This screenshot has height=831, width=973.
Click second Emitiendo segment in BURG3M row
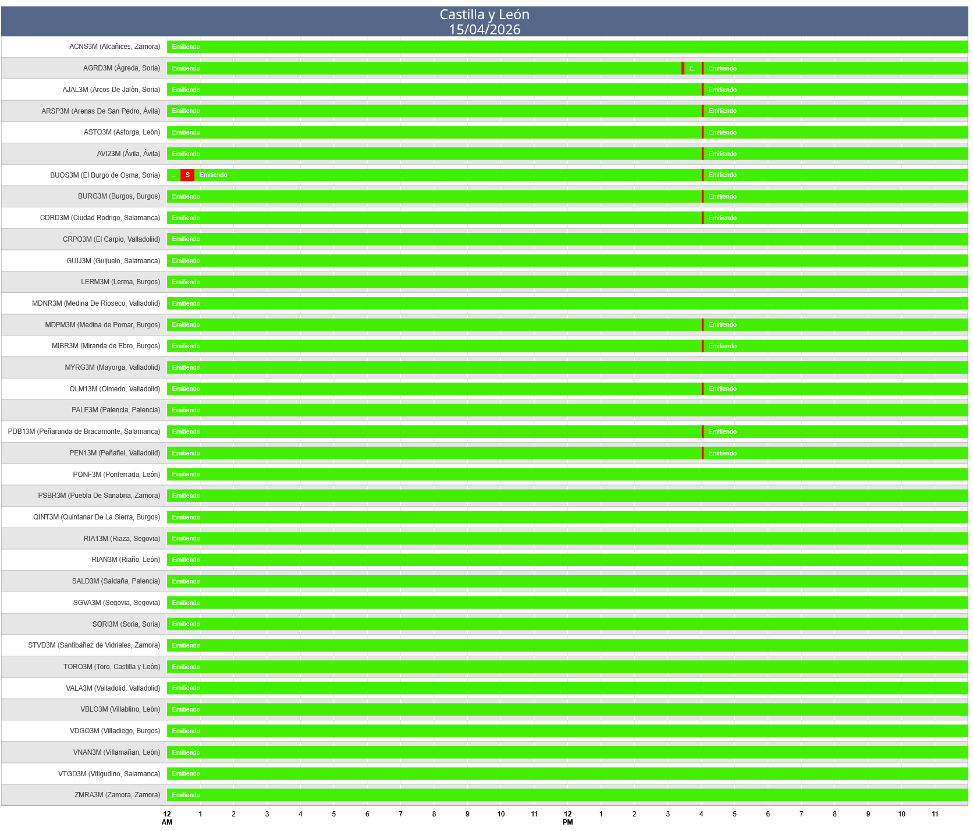click(835, 197)
